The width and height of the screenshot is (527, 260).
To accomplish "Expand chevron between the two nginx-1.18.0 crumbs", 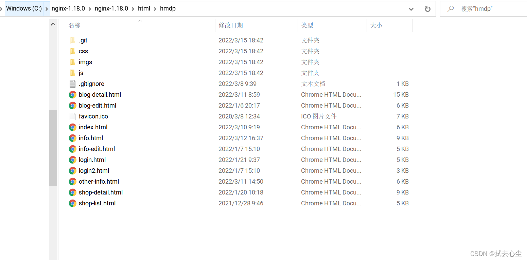I will coord(90,9).
